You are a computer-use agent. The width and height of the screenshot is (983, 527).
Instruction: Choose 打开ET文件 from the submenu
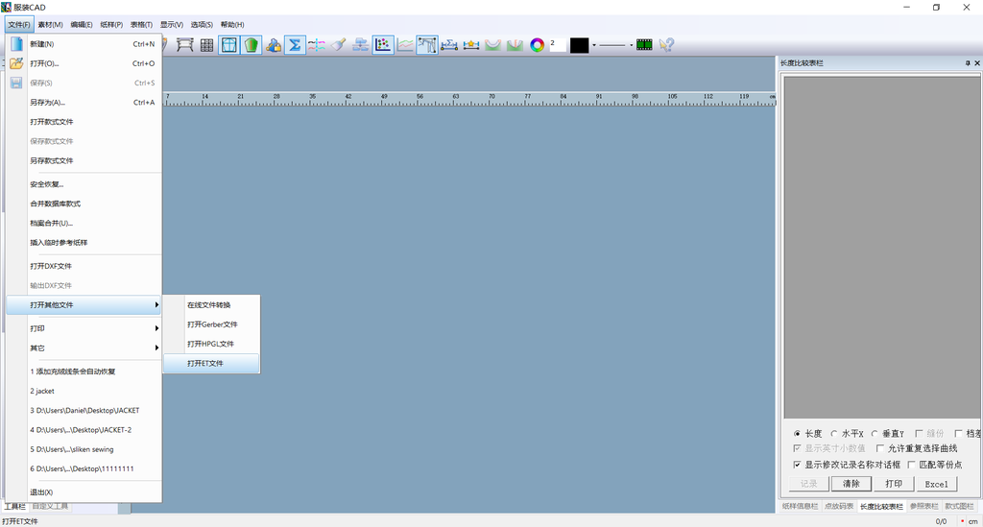click(x=205, y=364)
